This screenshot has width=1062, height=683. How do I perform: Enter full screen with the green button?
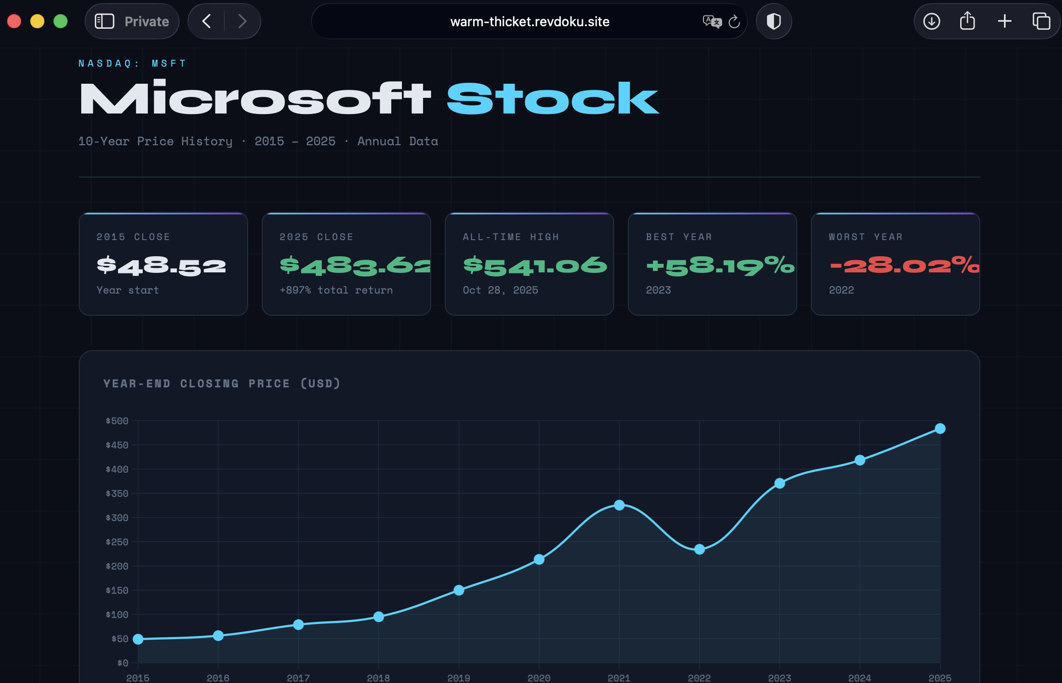[61, 21]
